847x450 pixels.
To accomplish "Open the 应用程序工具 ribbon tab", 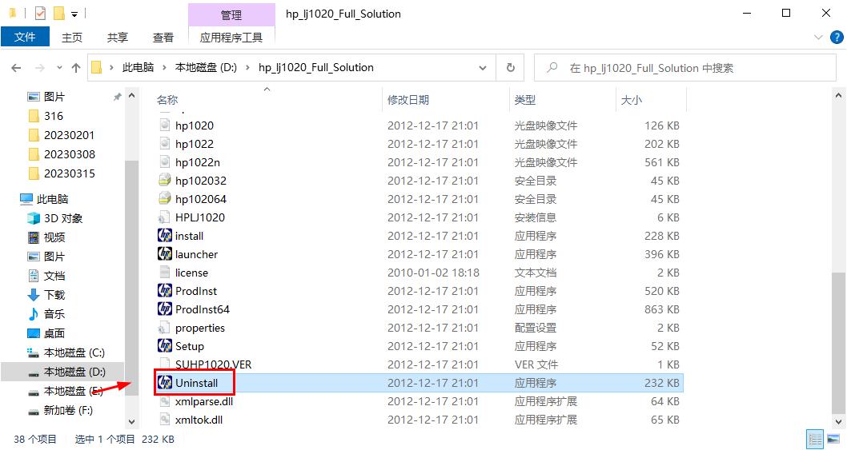I will pyautogui.click(x=231, y=38).
